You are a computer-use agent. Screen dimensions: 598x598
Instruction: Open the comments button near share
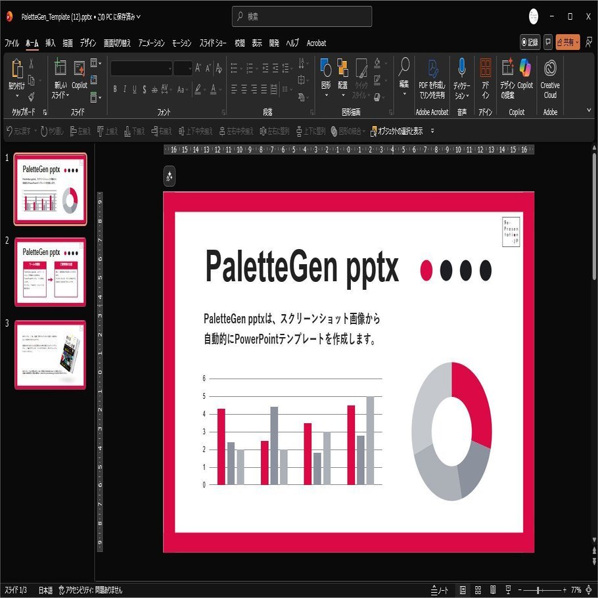[x=548, y=42]
